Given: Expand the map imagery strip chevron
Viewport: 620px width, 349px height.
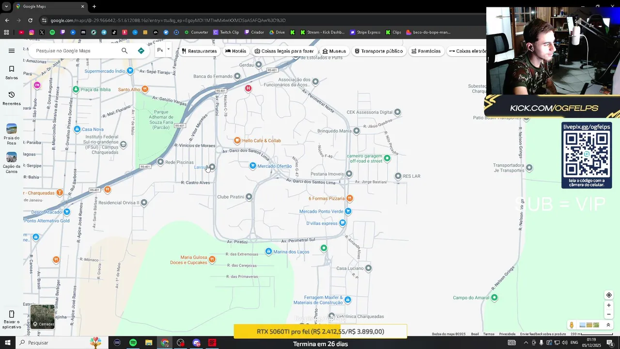Looking at the screenshot, I should pyautogui.click(x=608, y=325).
